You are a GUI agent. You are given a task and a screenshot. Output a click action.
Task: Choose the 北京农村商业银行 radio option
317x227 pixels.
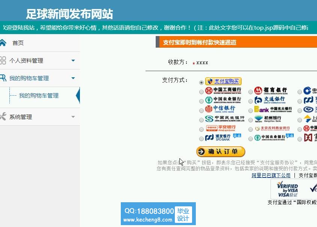pyautogui.click(x=251, y=129)
